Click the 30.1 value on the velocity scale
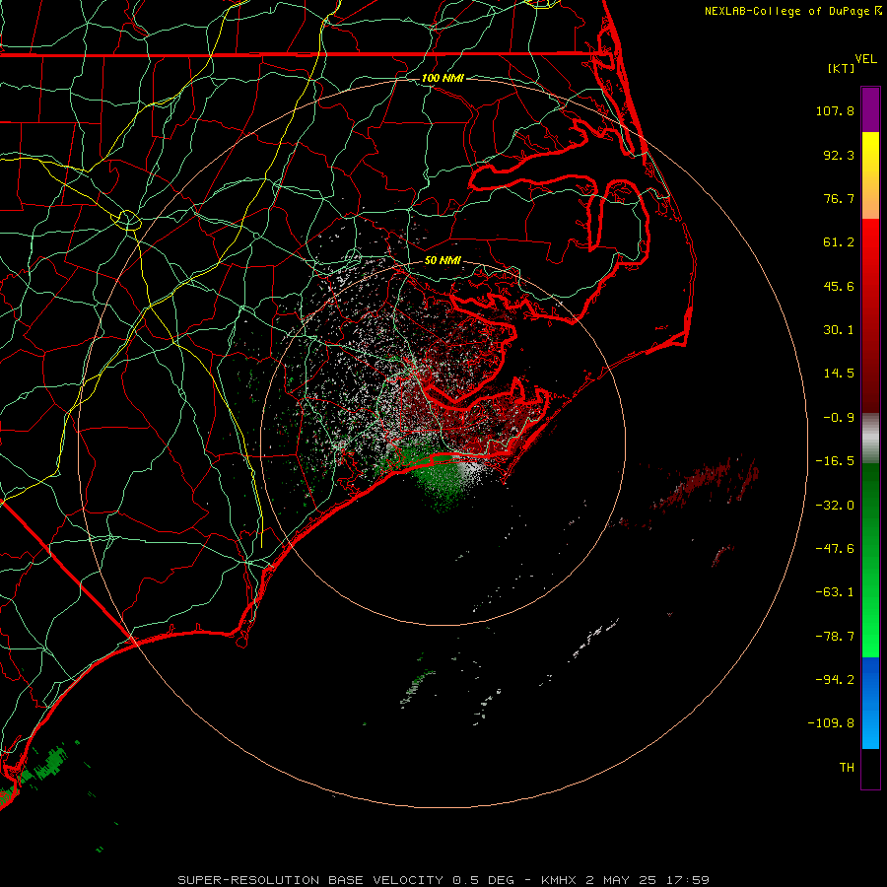Viewport: 887px width, 887px height. click(x=839, y=330)
